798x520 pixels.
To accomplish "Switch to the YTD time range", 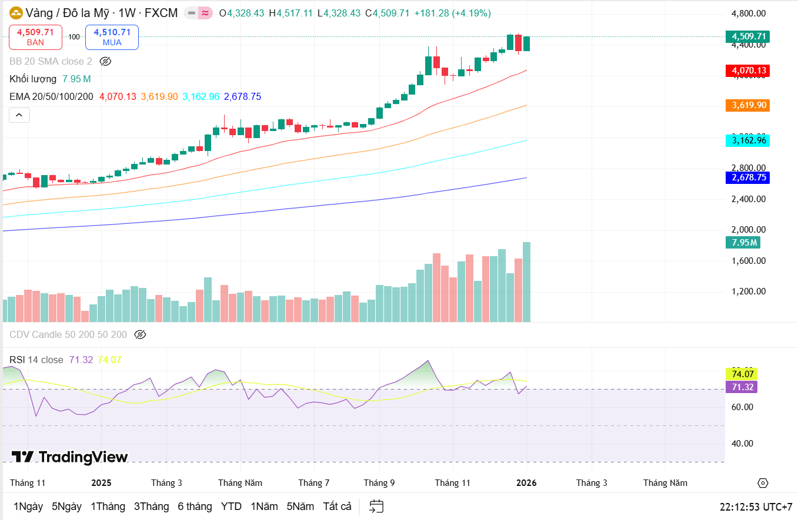I will (231, 506).
